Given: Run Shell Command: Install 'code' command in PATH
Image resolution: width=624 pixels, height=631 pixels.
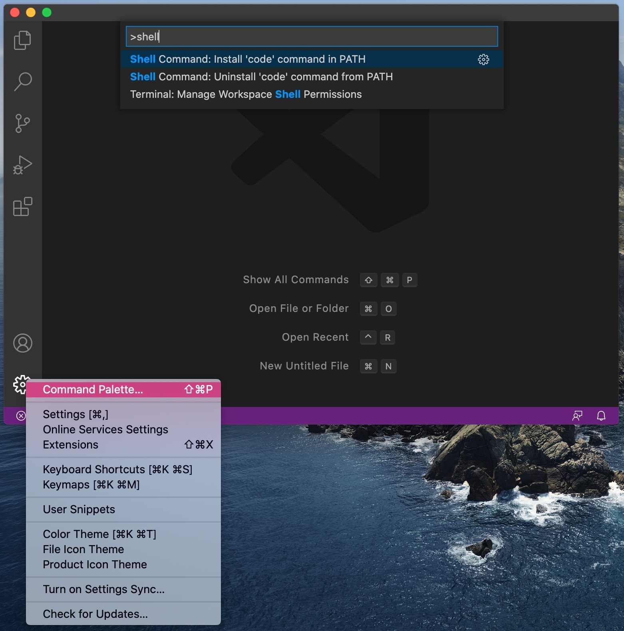Looking at the screenshot, I should tap(312, 59).
